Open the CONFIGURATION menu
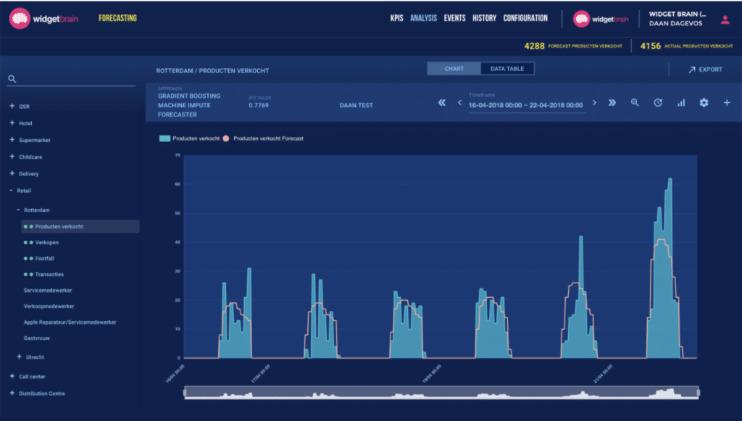The image size is (742, 421). (x=525, y=18)
